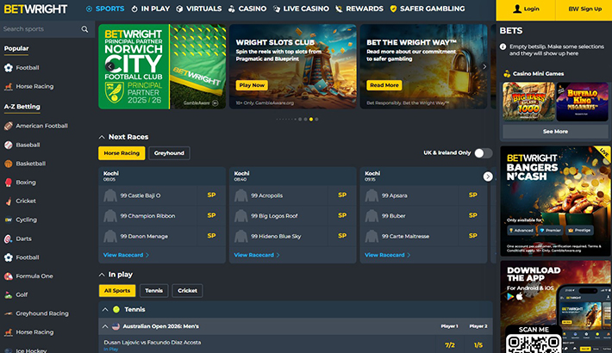Click the BetWright logo
Viewport: 612px width, 353px height.
click(x=40, y=9)
